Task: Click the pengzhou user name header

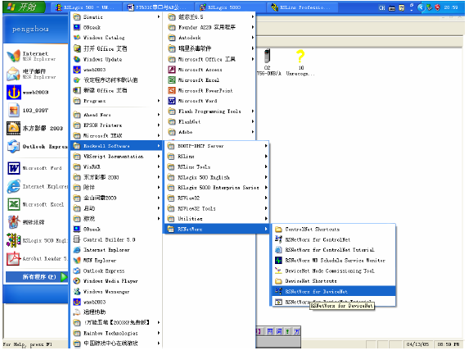Action: [30, 29]
